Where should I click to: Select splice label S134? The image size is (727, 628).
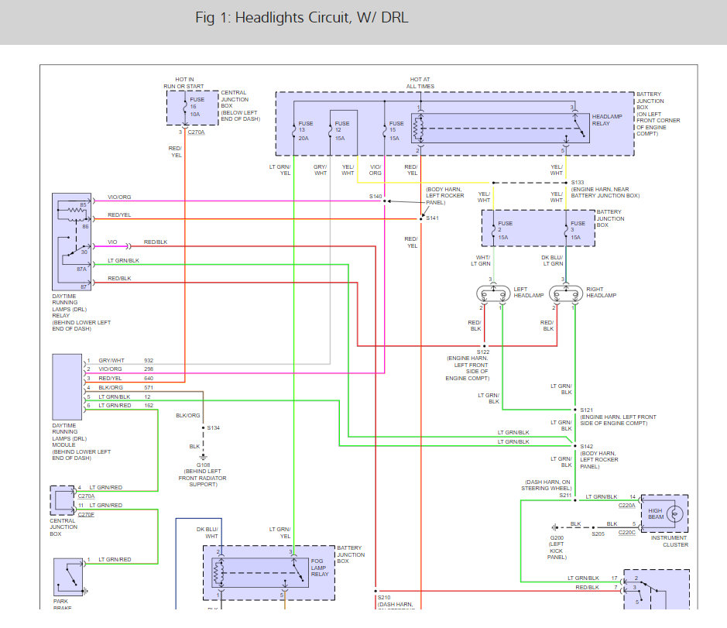pos(213,427)
